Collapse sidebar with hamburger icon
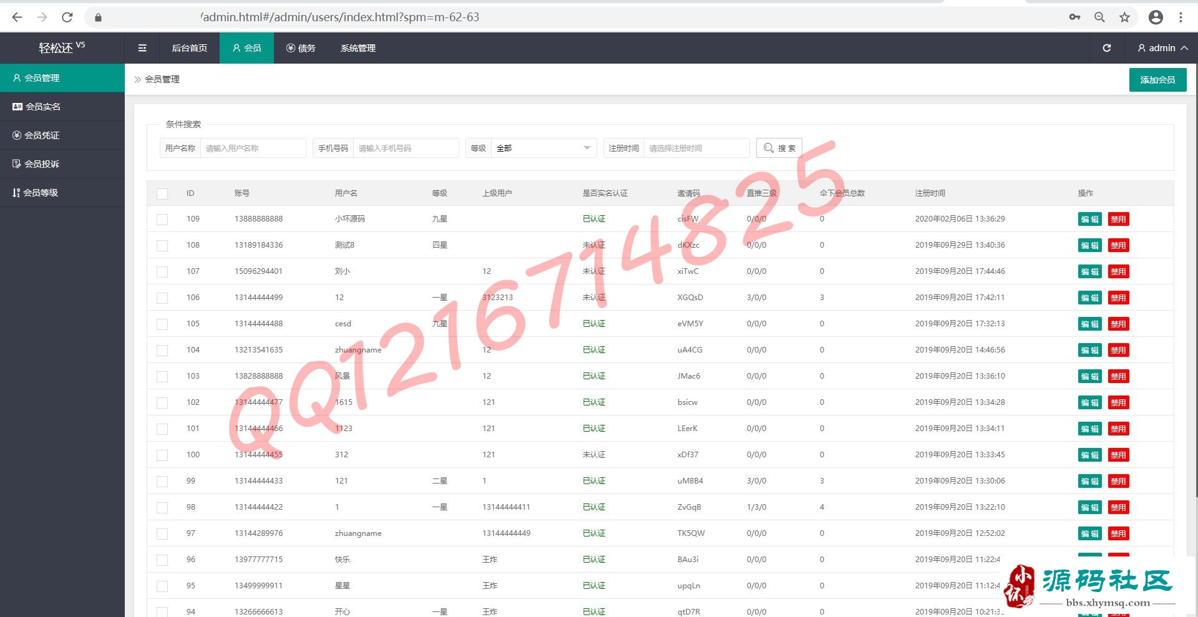Screen dimensions: 1198x617 (x=142, y=48)
